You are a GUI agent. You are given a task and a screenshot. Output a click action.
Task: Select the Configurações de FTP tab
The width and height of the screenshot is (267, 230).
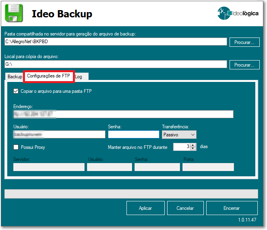coord(49,76)
